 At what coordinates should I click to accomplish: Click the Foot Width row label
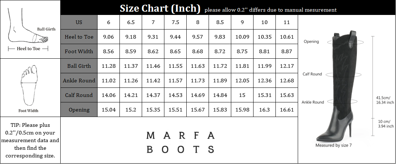tap(79, 51)
